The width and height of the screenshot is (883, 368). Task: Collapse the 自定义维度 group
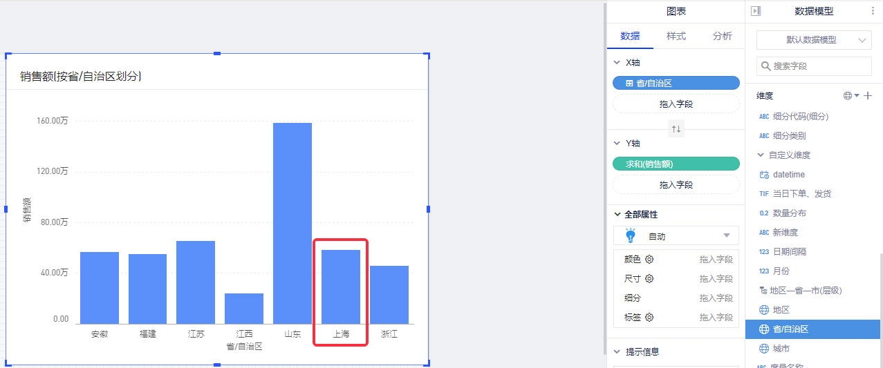(x=761, y=155)
